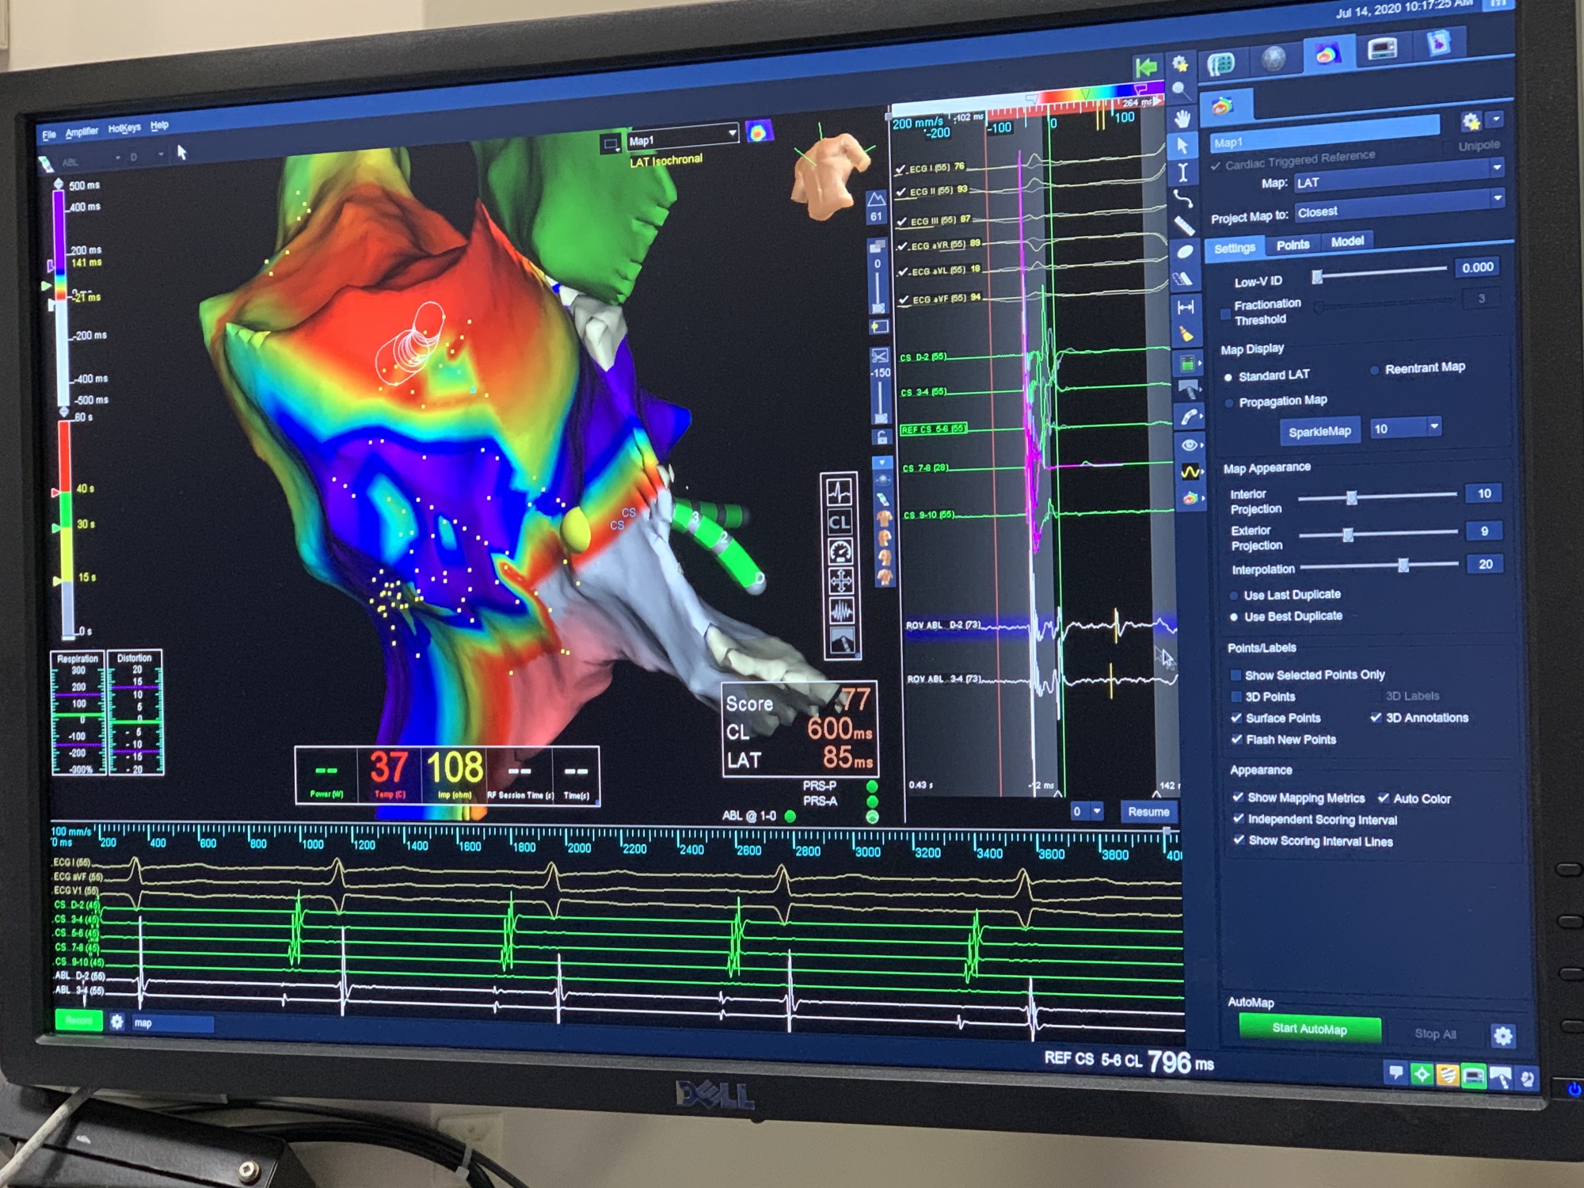Select the I-beam caliper tool
This screenshot has width=1584, height=1188.
click(1183, 172)
